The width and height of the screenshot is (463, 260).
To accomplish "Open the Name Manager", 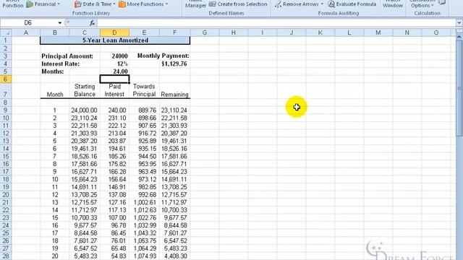I will [195, 4].
